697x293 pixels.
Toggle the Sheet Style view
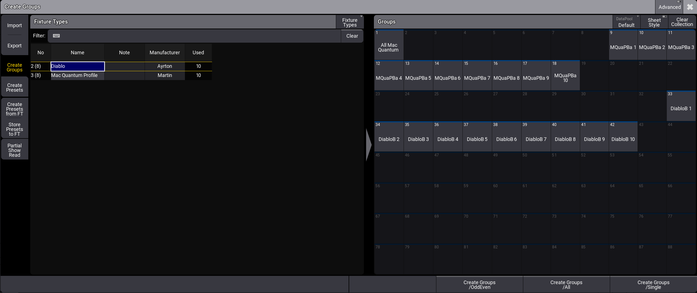(x=654, y=22)
